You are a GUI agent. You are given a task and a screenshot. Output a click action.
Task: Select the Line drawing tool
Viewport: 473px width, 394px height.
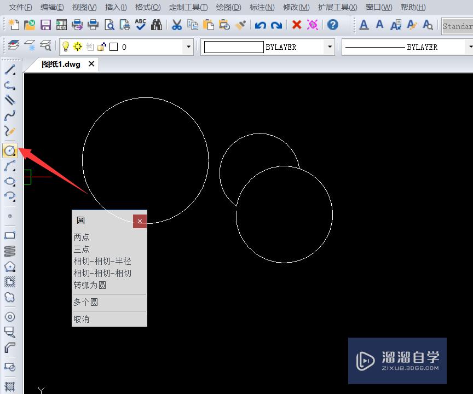(x=10, y=70)
